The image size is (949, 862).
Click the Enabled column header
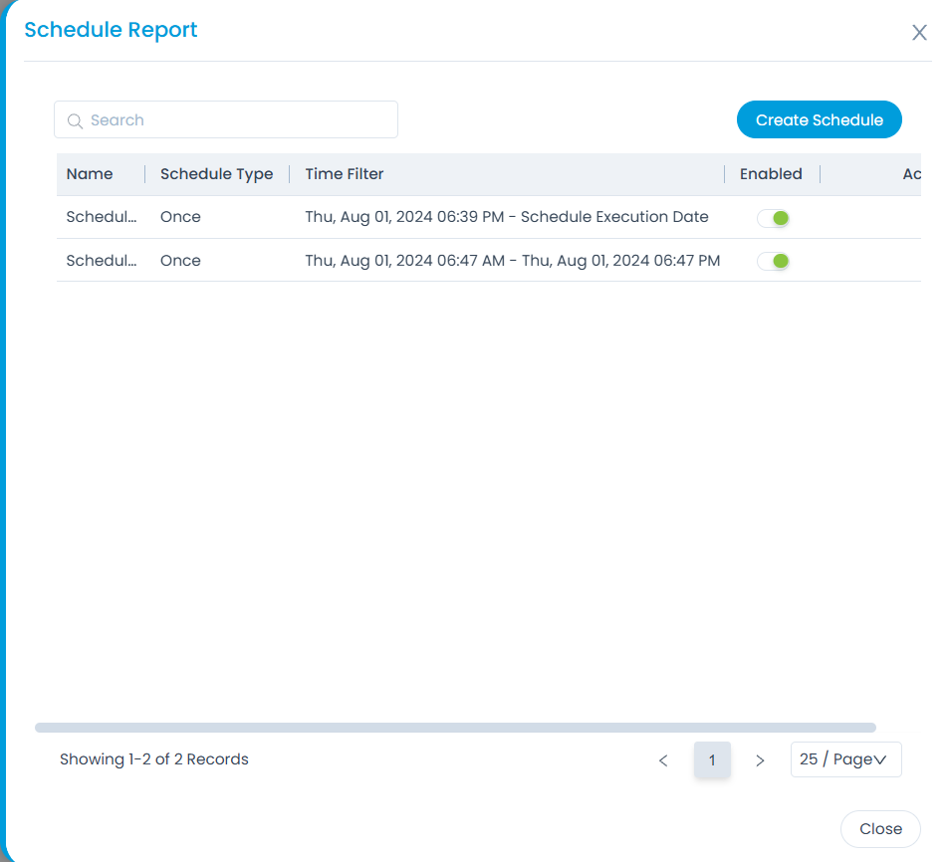771,173
